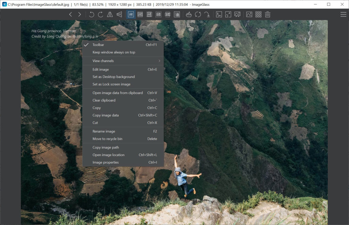This screenshot has height=225, width=349.
Task: Click Copy image path entry
Action: pyautogui.click(x=106, y=147)
